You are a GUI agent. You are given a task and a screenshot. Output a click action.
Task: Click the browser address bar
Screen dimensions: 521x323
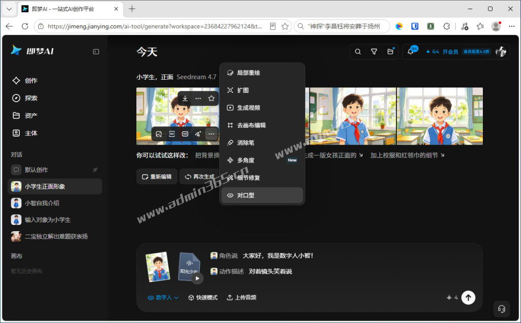(155, 26)
